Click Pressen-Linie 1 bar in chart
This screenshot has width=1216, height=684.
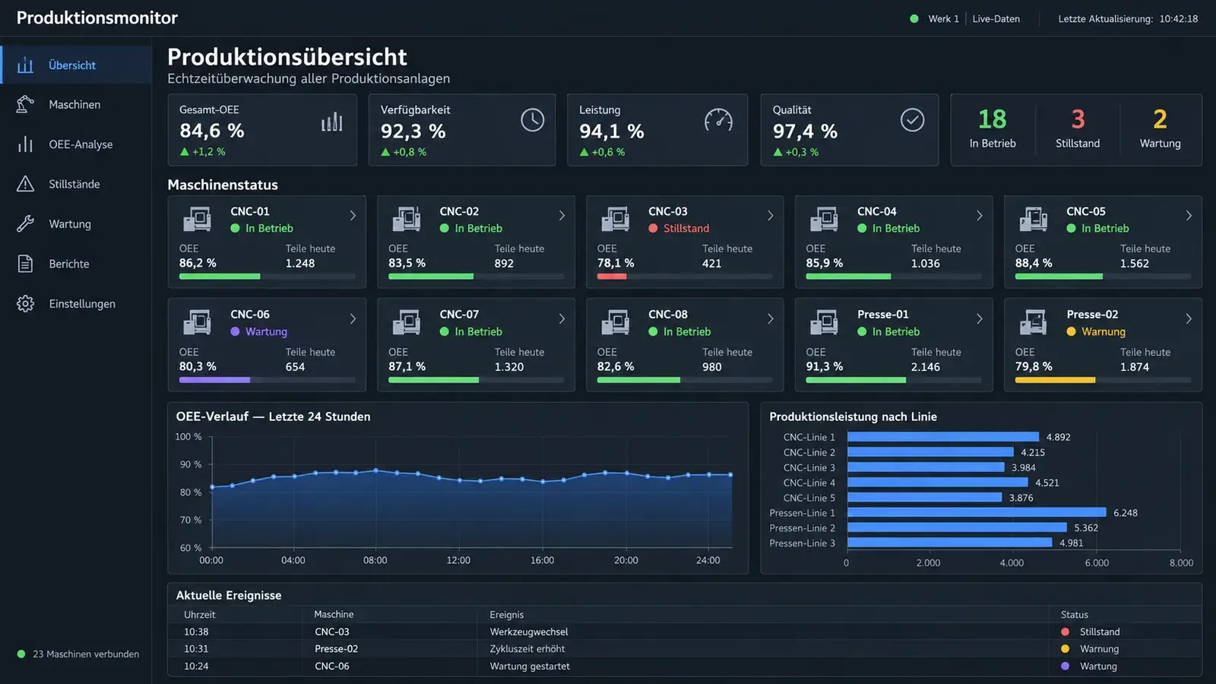point(977,513)
